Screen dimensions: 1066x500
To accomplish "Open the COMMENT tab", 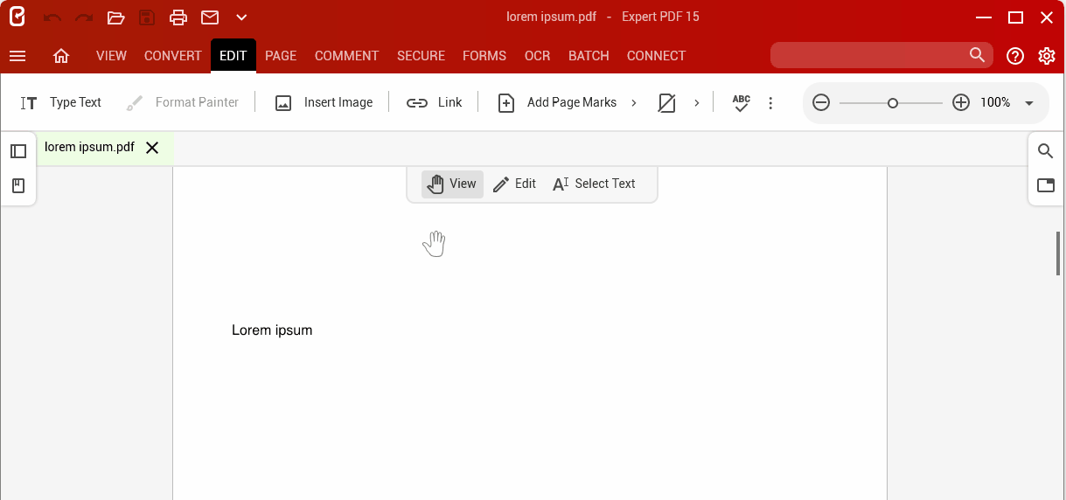I will coord(346,56).
